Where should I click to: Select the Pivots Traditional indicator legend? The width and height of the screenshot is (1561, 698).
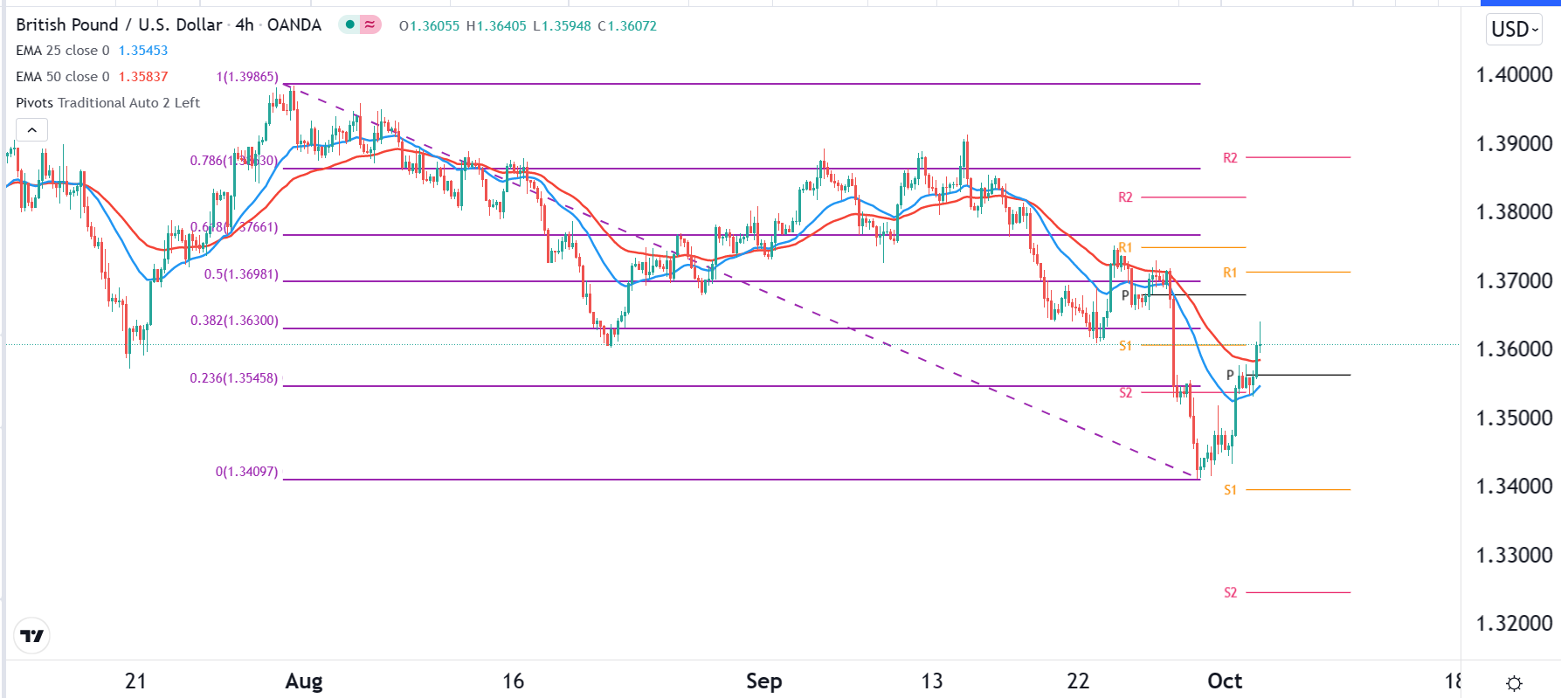click(x=107, y=103)
